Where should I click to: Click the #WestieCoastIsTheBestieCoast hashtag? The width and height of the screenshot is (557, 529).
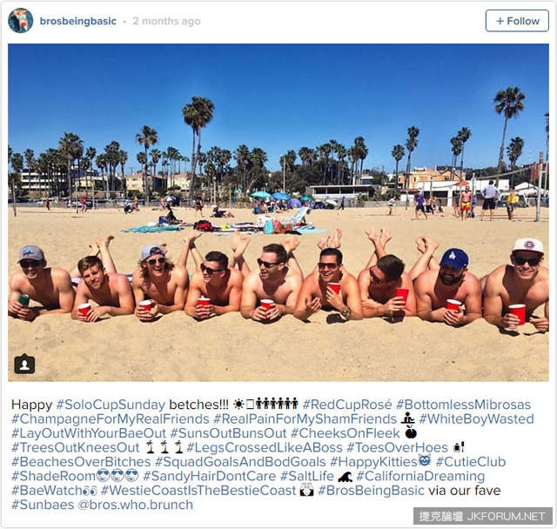tap(198, 491)
